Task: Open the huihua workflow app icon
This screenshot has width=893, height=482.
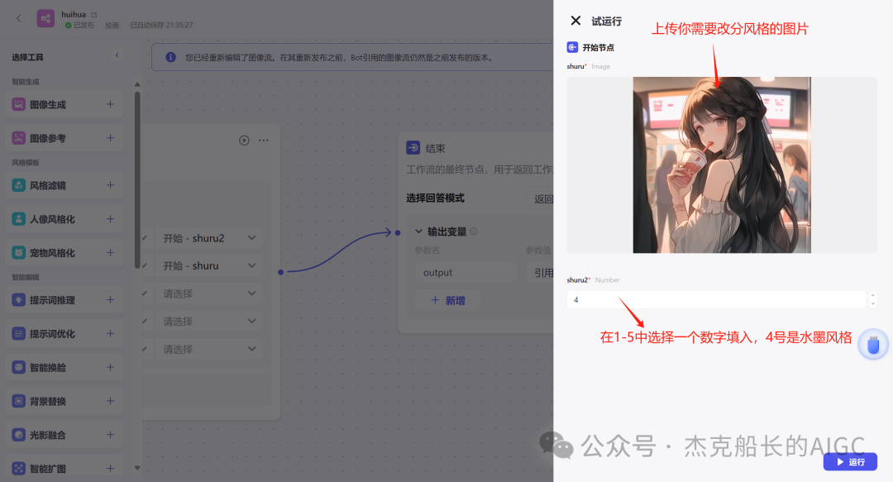Action: coord(45,18)
